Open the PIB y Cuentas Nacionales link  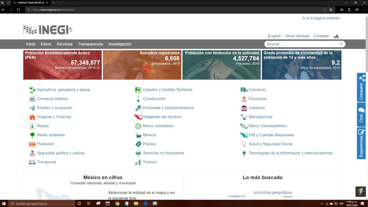coord(271,135)
